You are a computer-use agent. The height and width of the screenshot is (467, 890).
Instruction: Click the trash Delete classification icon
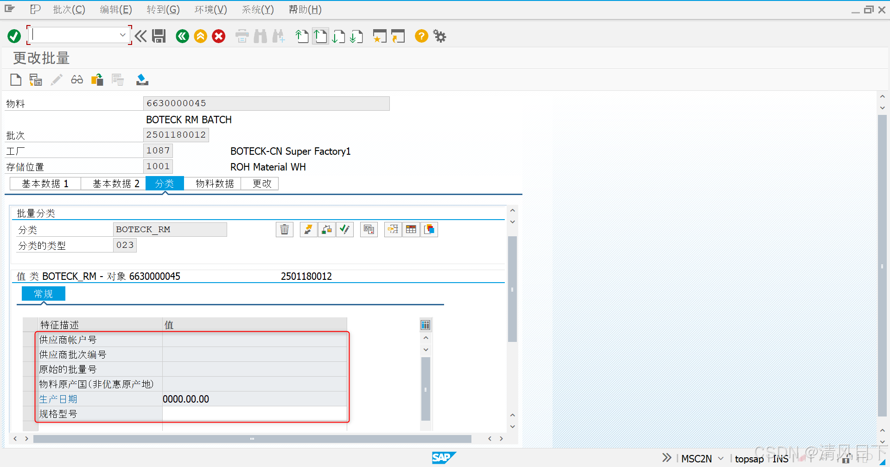[285, 229]
